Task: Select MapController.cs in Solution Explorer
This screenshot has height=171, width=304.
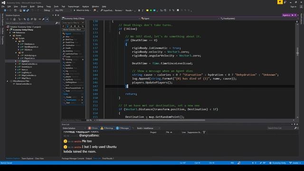Action: click(28, 75)
